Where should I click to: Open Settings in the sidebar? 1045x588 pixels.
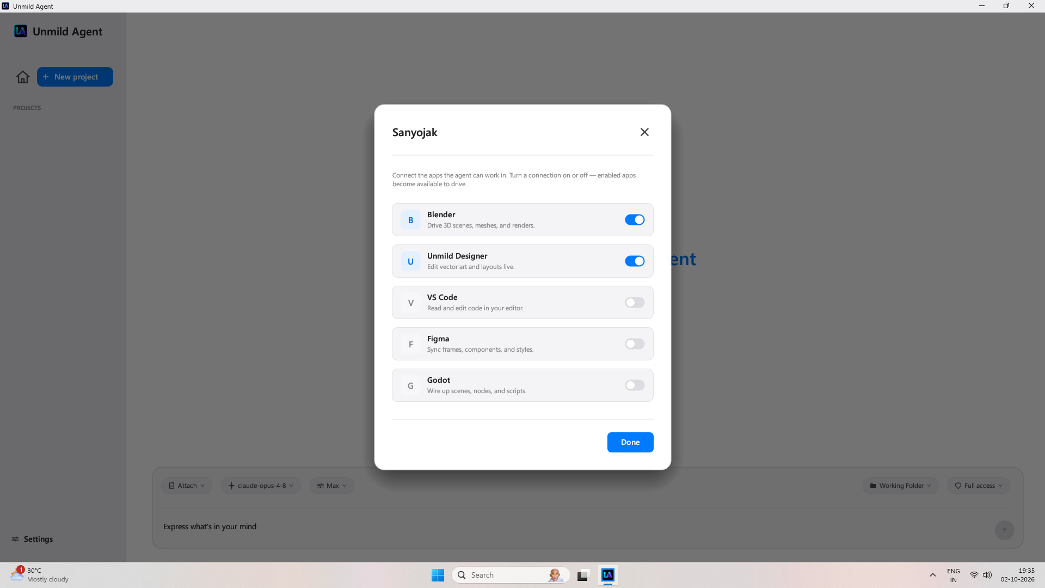coord(32,539)
